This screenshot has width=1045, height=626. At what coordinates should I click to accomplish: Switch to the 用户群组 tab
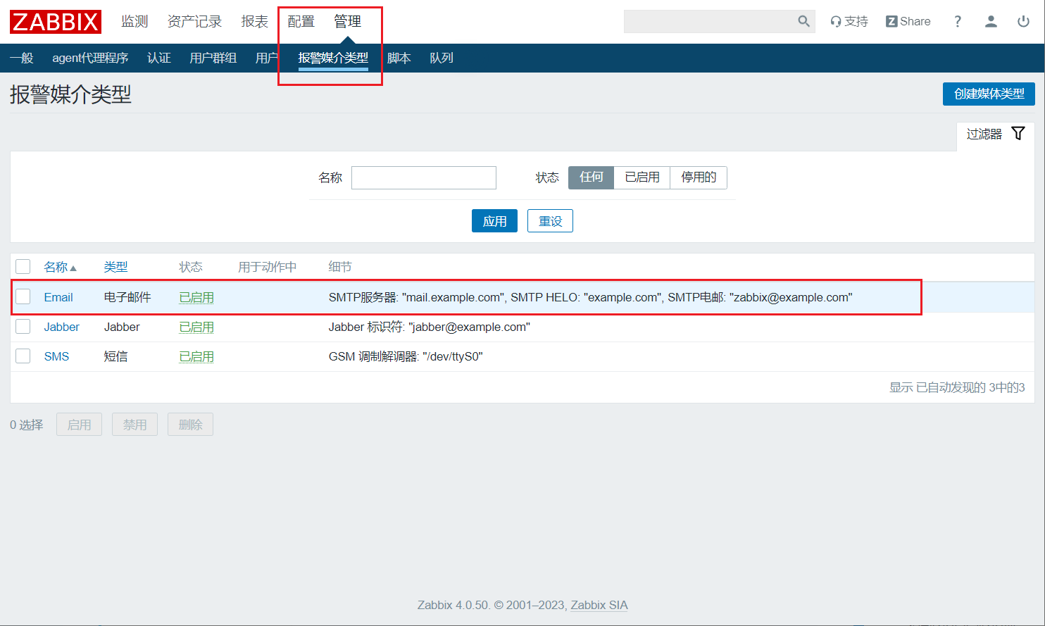pyautogui.click(x=213, y=58)
